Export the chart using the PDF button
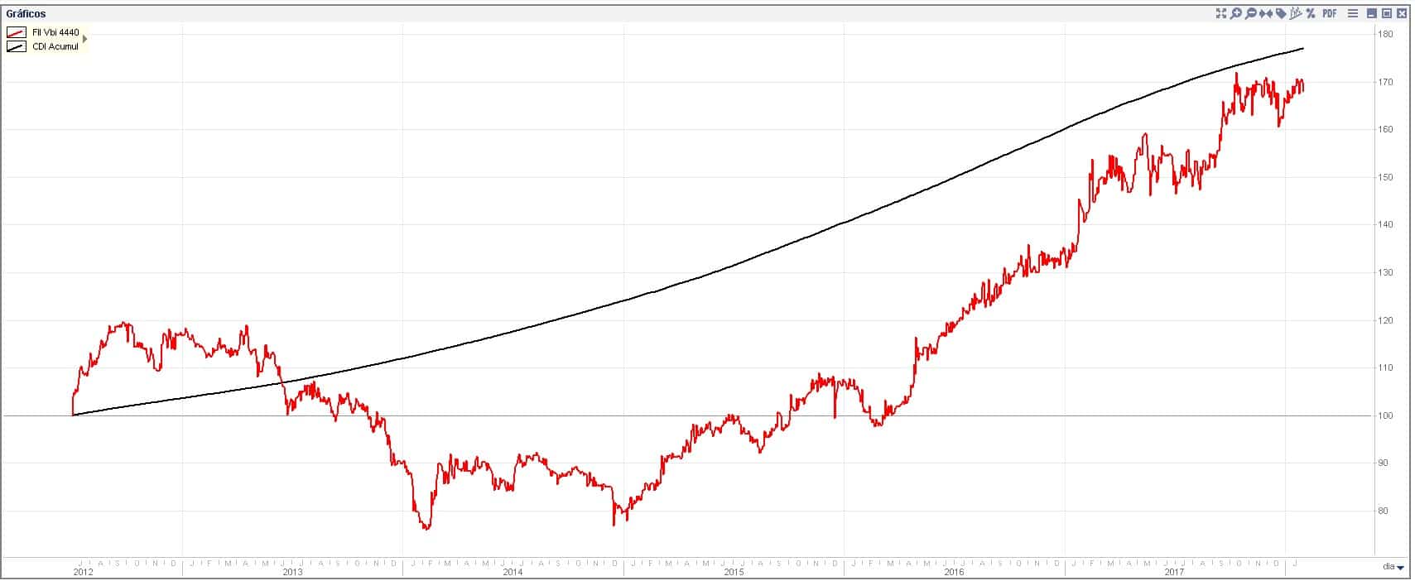This screenshot has height=581, width=1415. click(x=1330, y=13)
